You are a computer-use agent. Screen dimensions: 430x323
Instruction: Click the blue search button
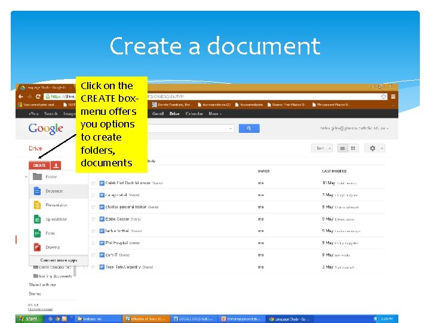249,128
